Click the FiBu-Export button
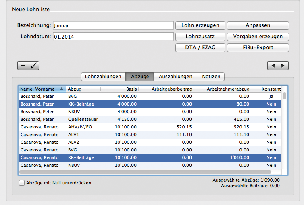 258,48
